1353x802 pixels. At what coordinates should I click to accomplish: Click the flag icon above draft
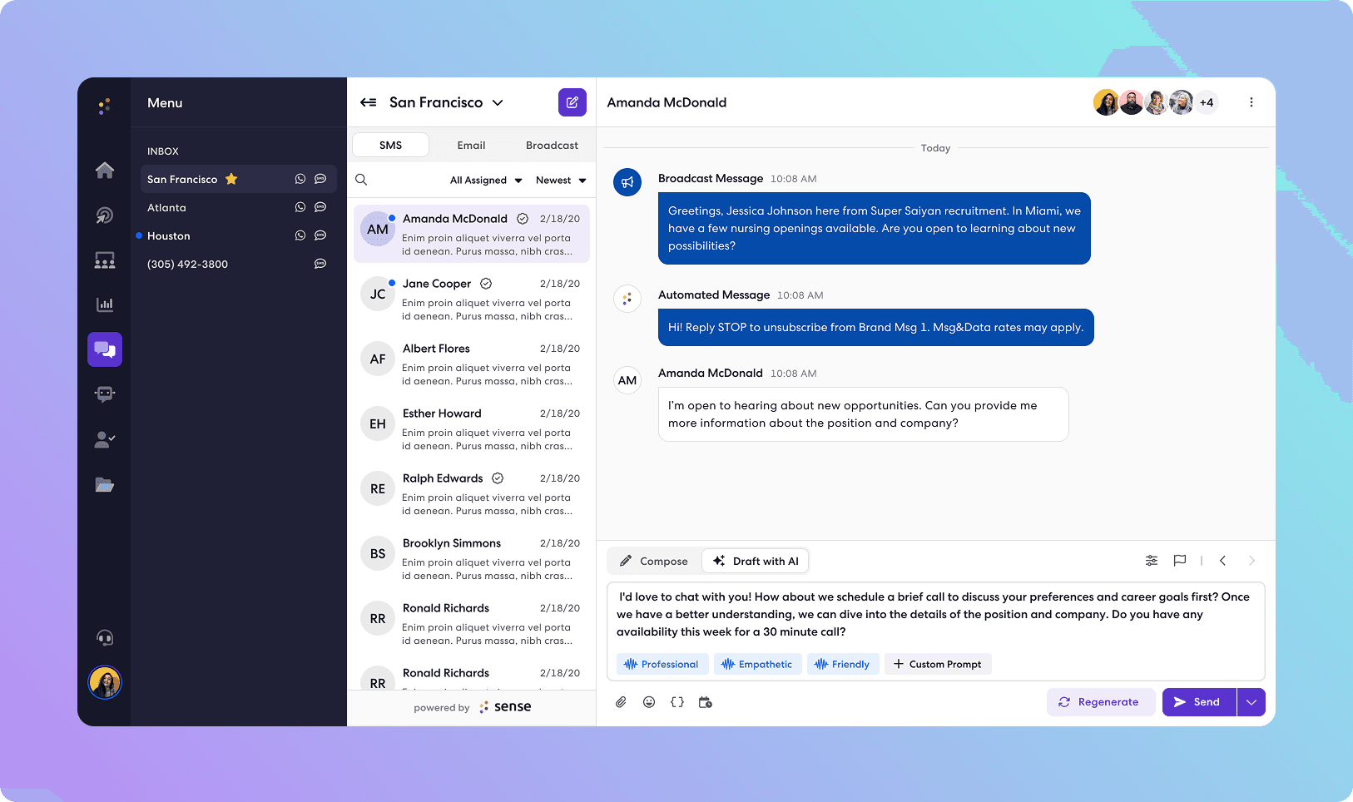(1180, 561)
